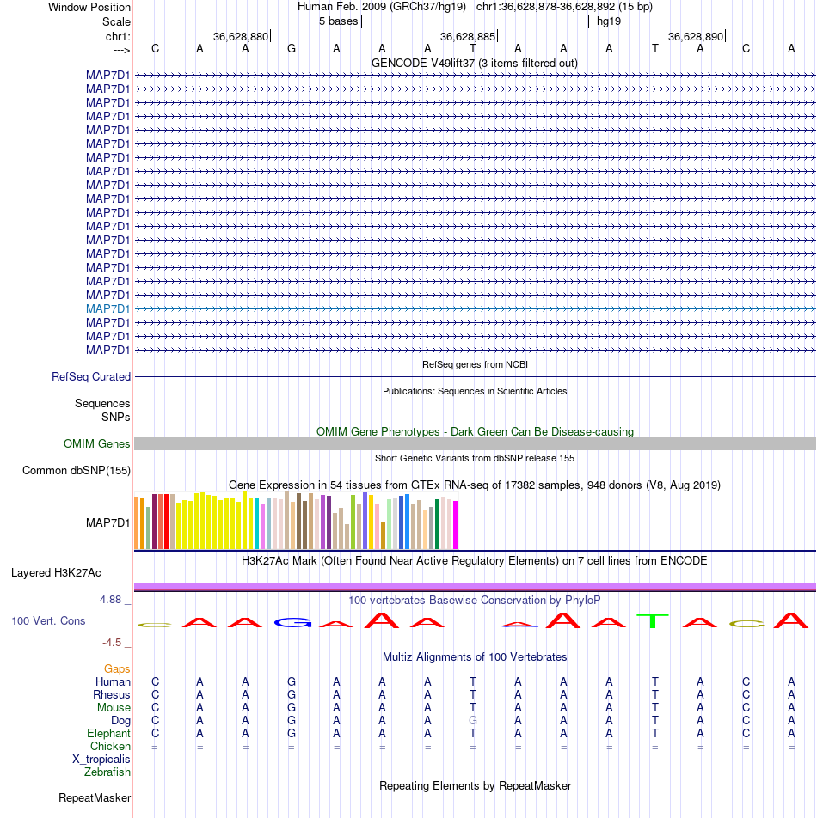The height and width of the screenshot is (818, 817).
Task: Click the cyan bar in GTEx chart
Action: pos(257,524)
